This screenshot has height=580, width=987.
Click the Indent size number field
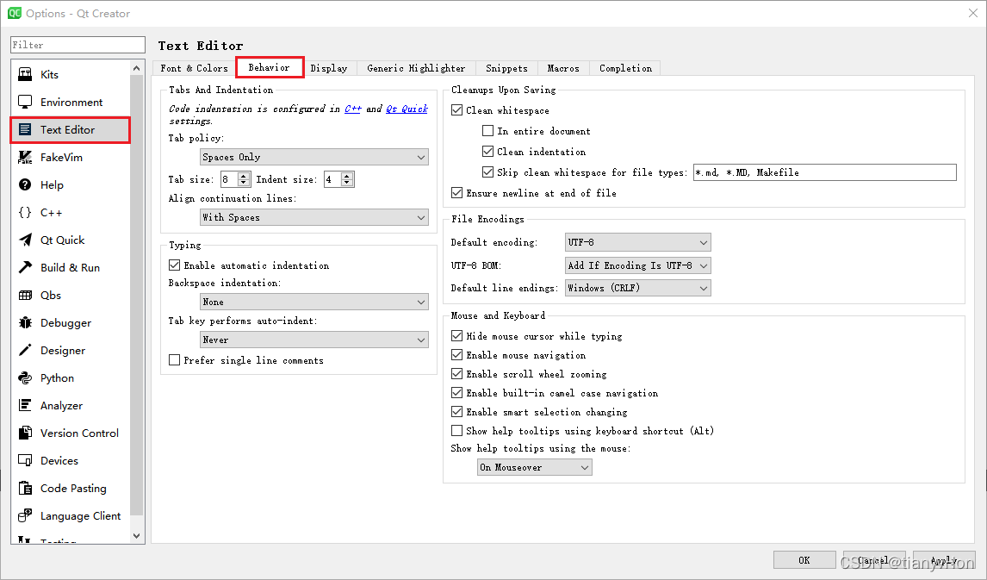[332, 179]
